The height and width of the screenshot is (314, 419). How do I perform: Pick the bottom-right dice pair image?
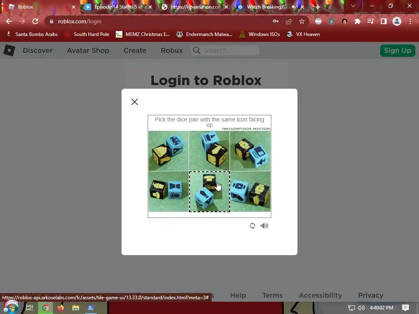coord(250,191)
